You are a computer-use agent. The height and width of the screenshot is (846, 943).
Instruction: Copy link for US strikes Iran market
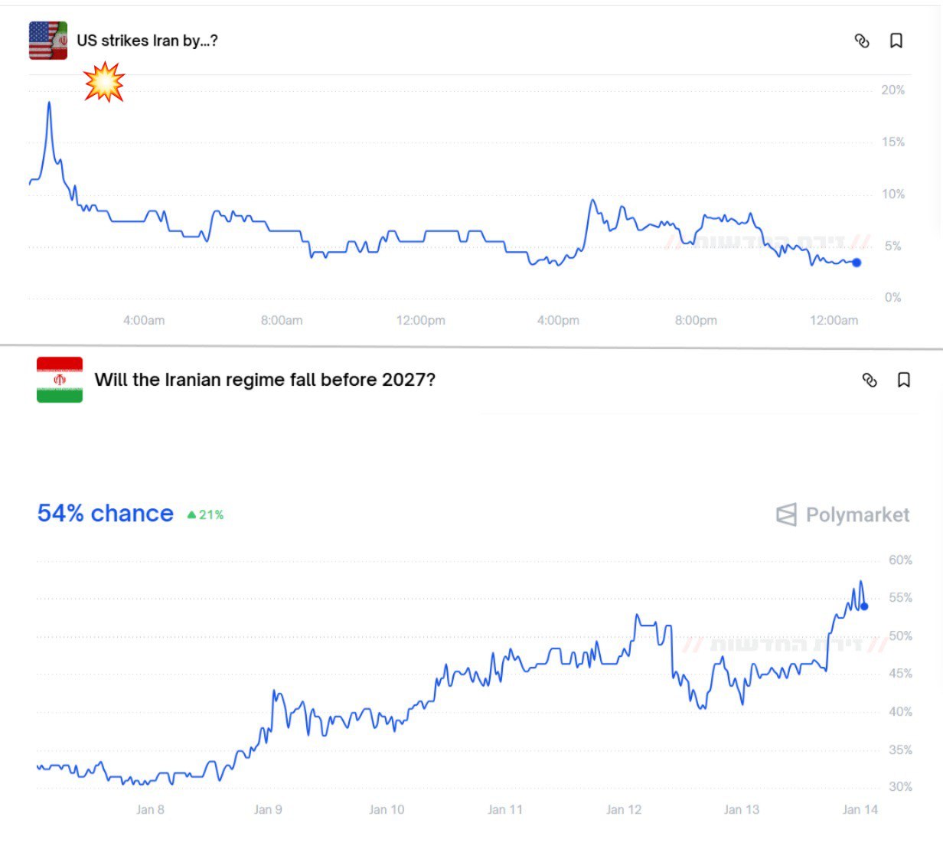pyautogui.click(x=862, y=41)
